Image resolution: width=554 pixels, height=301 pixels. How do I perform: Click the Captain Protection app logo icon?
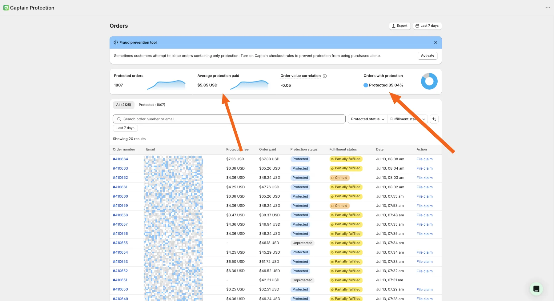tap(6, 8)
